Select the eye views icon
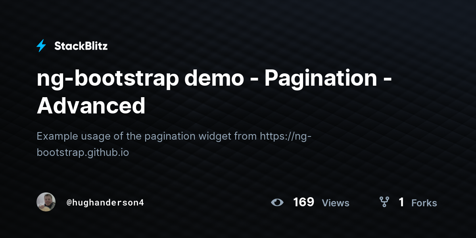476x238 pixels. (x=277, y=203)
